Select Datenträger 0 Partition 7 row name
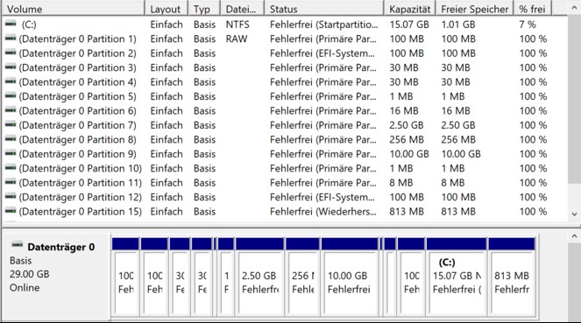 tap(77, 125)
